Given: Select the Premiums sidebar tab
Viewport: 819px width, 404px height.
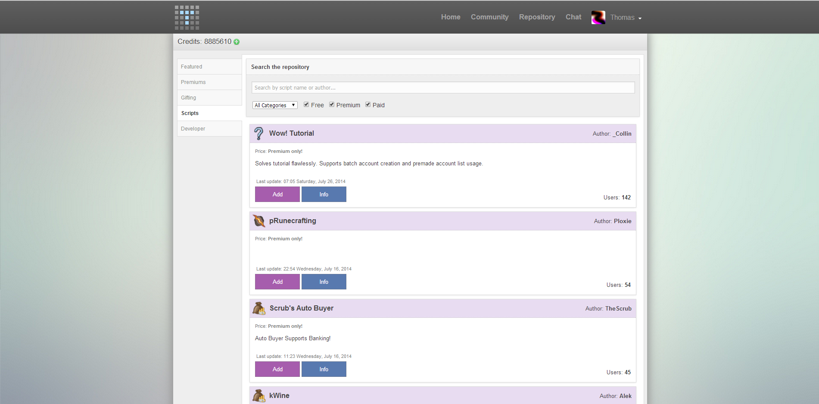Looking at the screenshot, I should [x=209, y=82].
